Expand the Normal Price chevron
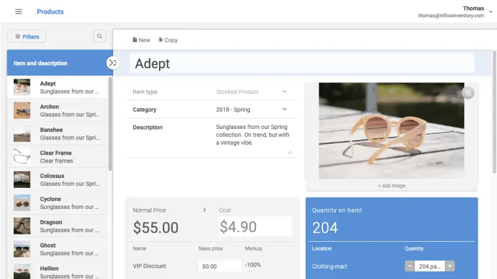 (x=204, y=210)
